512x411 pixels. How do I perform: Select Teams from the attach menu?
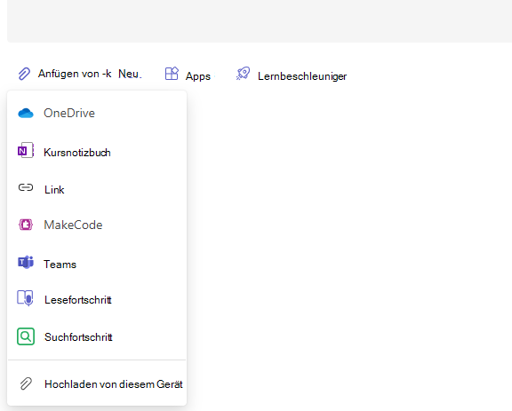[x=97, y=265]
